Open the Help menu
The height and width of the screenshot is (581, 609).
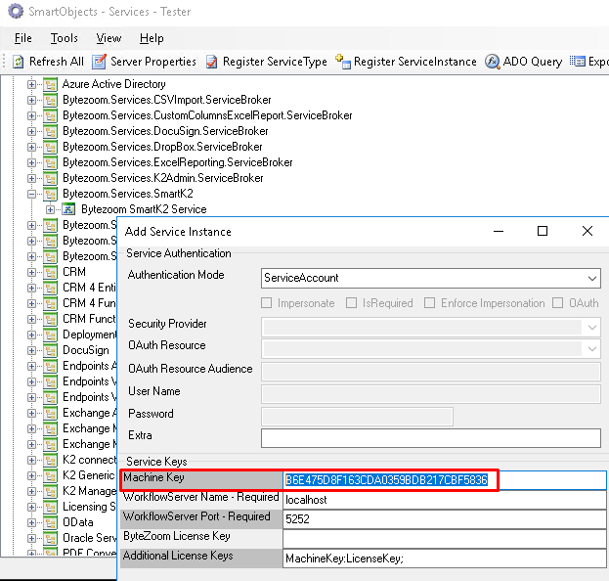click(152, 38)
